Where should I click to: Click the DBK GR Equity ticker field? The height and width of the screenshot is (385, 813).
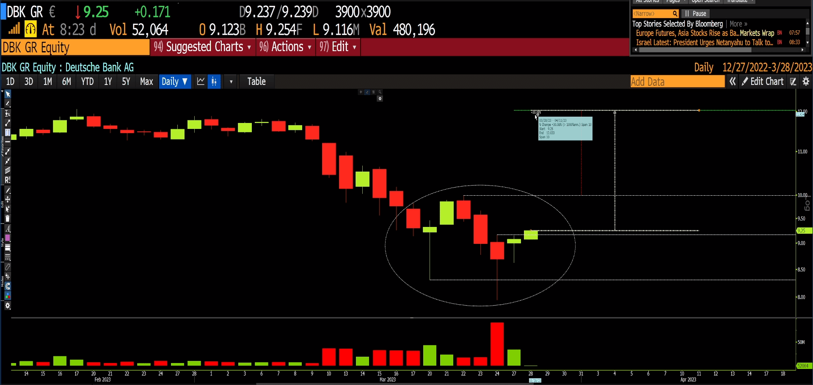(75, 47)
